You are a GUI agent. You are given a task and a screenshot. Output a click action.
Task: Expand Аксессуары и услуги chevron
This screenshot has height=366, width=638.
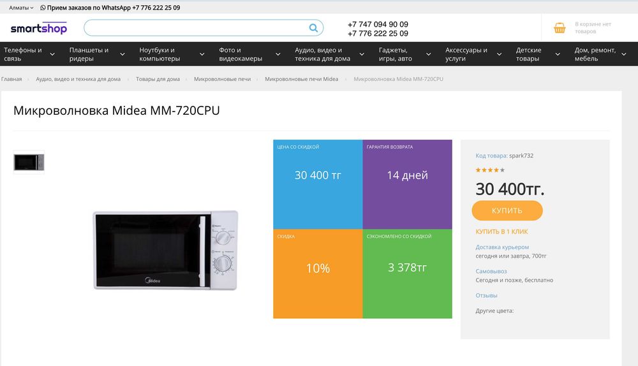click(x=500, y=54)
